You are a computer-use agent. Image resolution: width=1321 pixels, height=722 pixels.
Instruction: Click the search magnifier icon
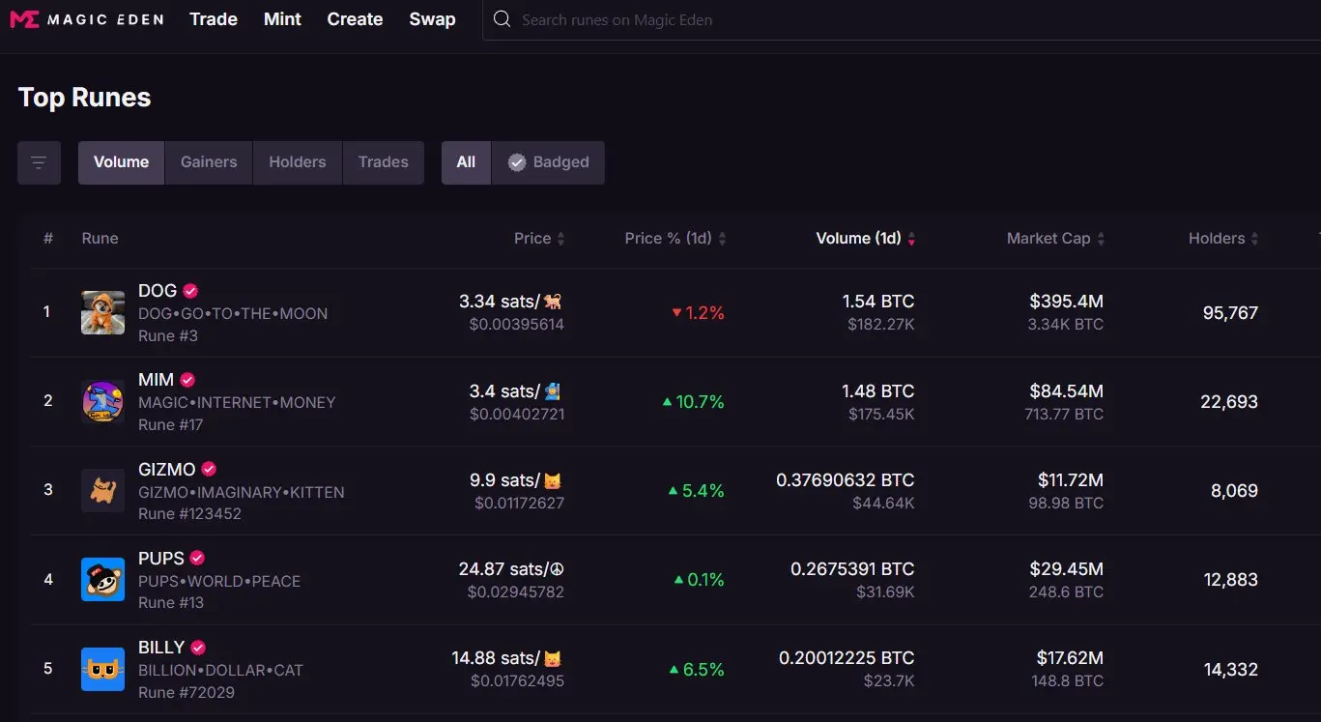point(501,19)
